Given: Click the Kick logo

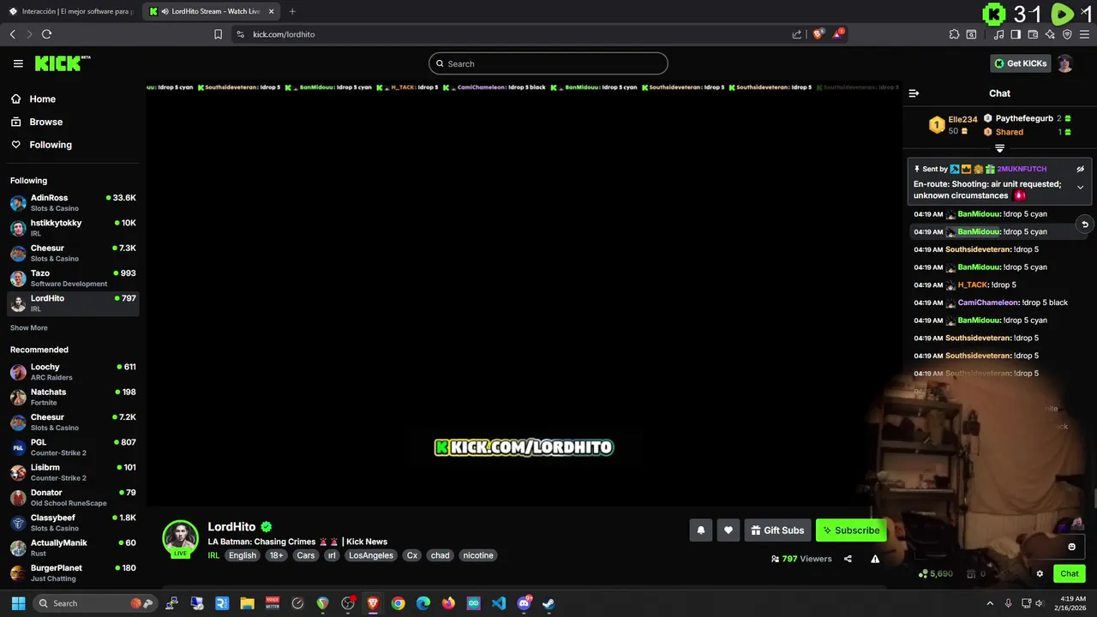Looking at the screenshot, I should click(x=63, y=63).
